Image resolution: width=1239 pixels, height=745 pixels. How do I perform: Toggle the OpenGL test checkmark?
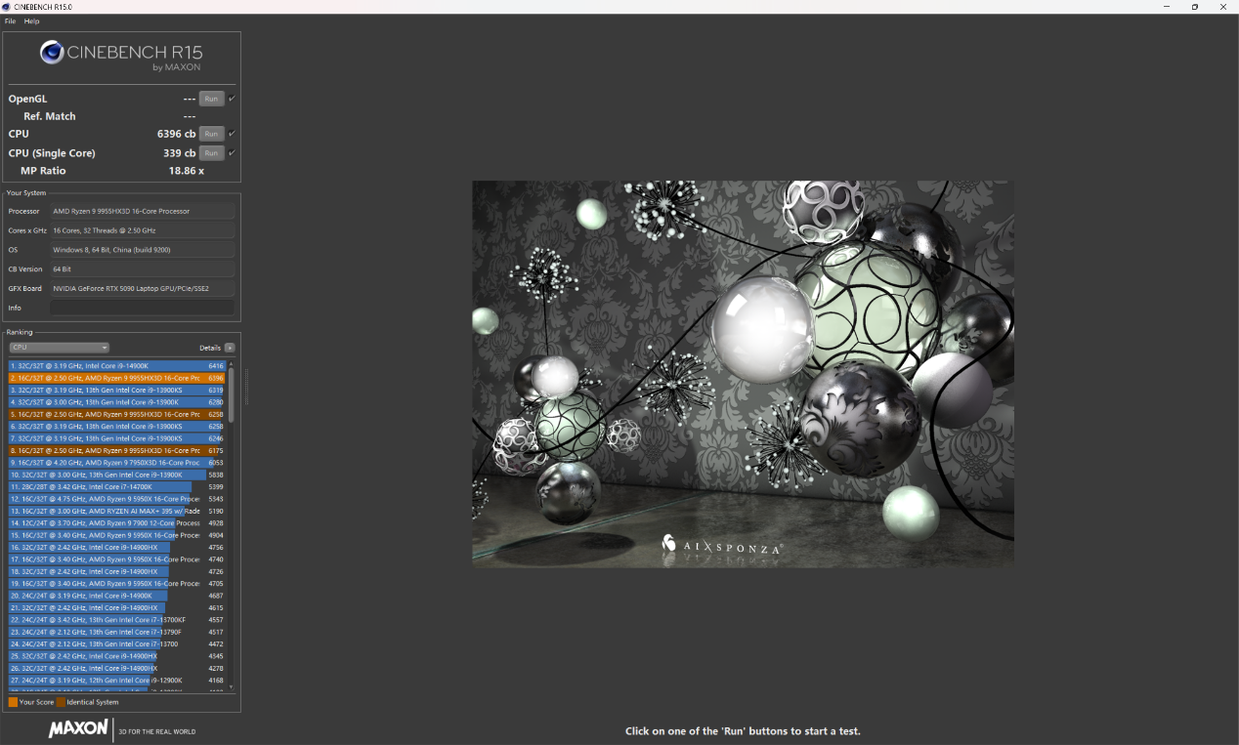(x=232, y=99)
